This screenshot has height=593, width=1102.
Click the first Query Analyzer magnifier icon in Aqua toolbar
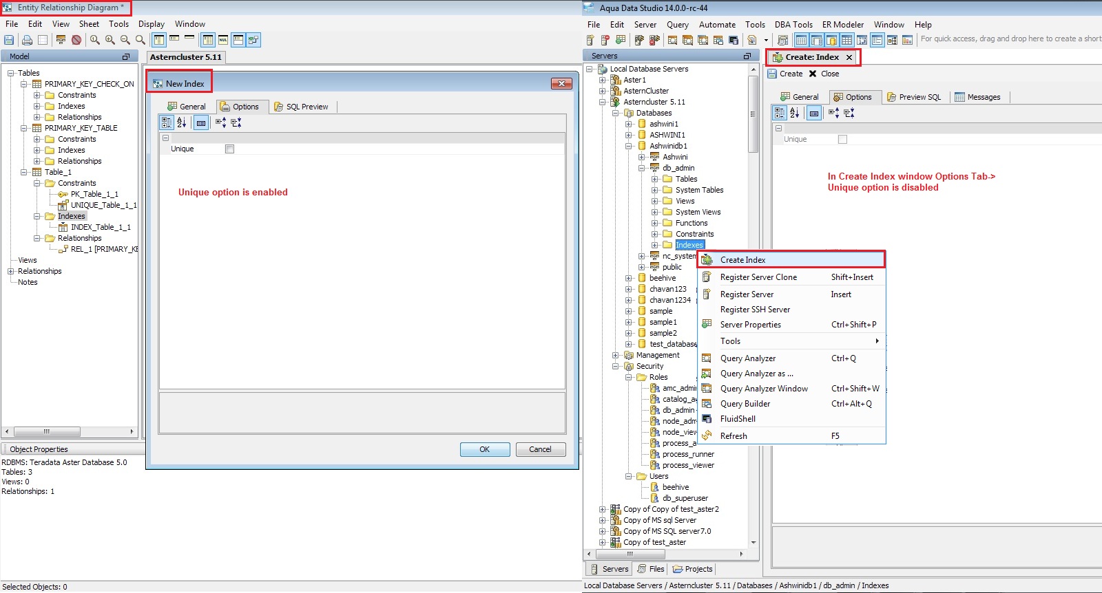[x=672, y=40]
